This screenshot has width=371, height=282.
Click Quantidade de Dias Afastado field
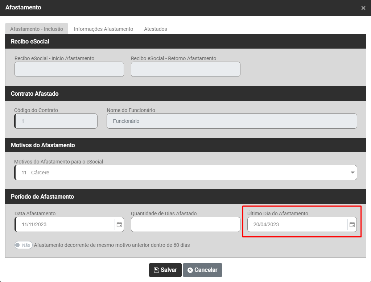point(186,224)
